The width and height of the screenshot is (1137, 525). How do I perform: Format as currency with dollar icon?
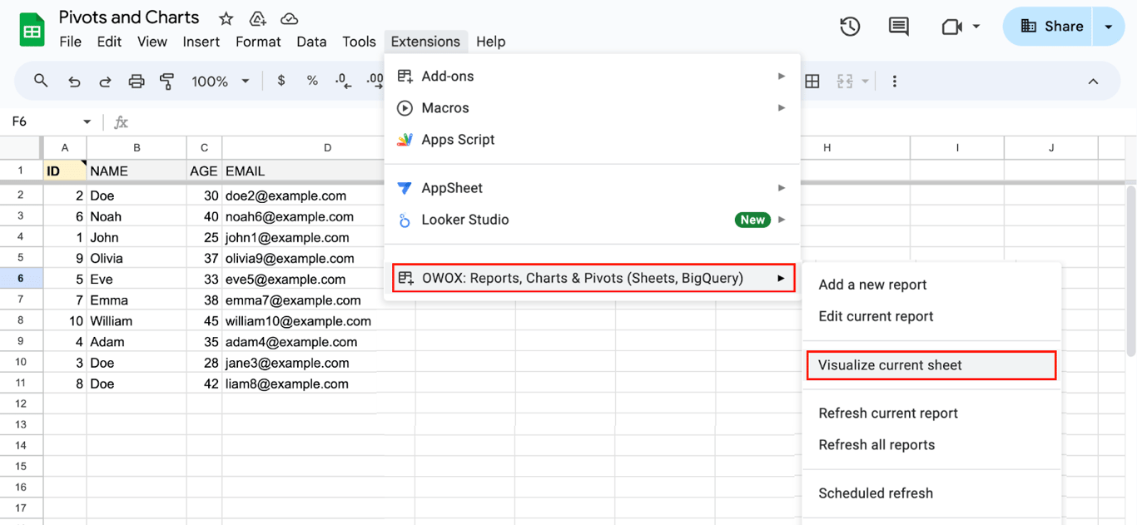tap(281, 81)
